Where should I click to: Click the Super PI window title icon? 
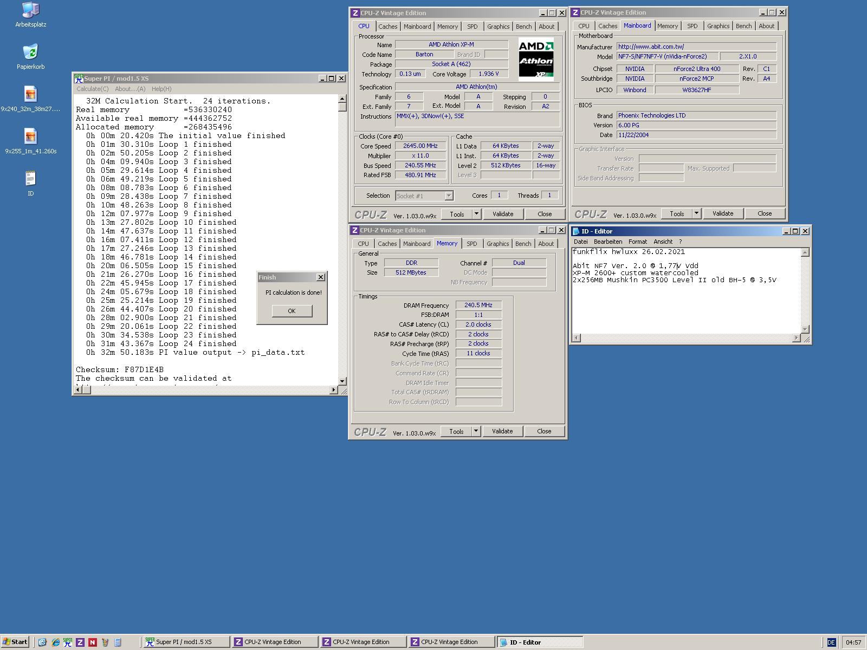tap(79, 79)
